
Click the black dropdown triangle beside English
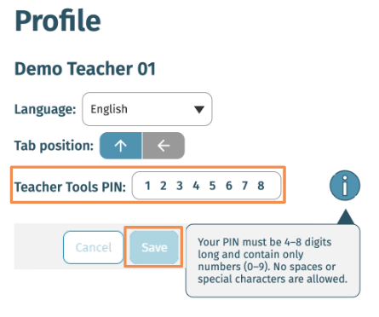(x=199, y=109)
